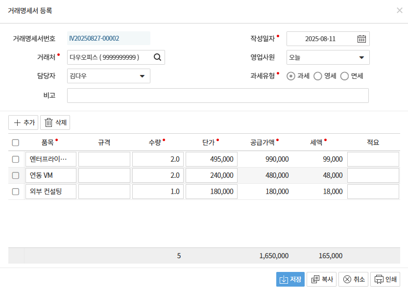The width and height of the screenshot is (408, 293).
Task: Close the 거래명세서 등록 dialog
Action: (x=399, y=10)
